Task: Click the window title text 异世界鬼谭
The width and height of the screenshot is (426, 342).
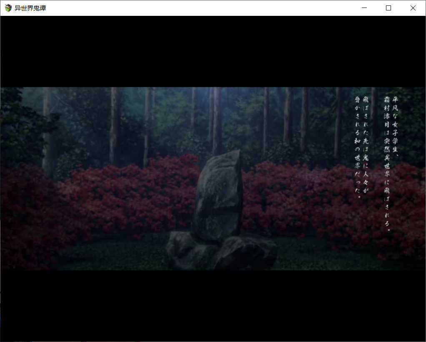Action: pos(30,8)
